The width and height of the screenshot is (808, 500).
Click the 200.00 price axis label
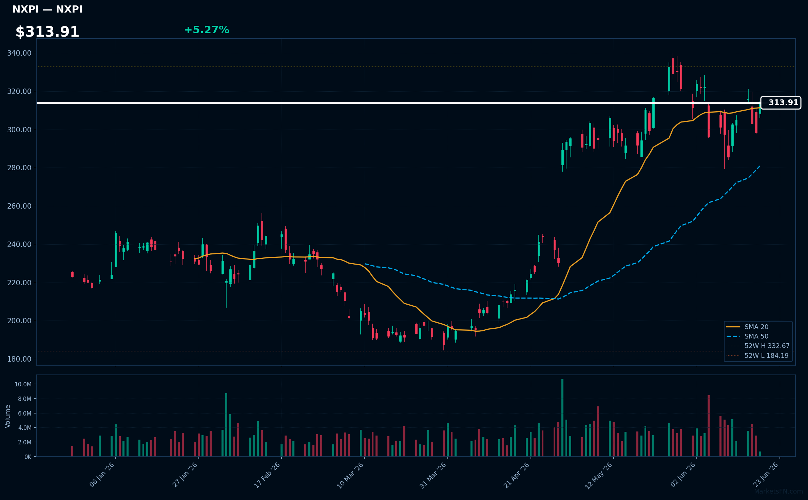(19, 321)
